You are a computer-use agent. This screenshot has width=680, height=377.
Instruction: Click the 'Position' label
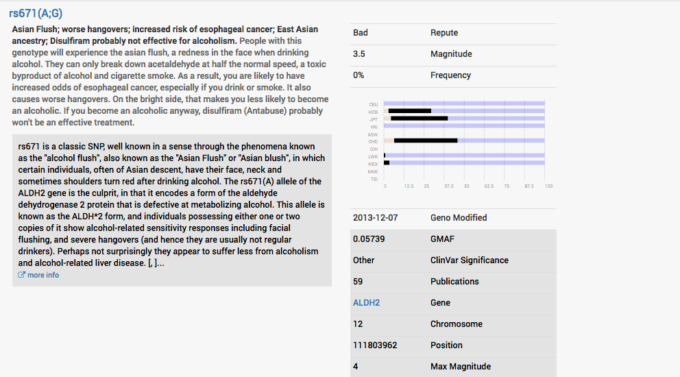(x=446, y=345)
